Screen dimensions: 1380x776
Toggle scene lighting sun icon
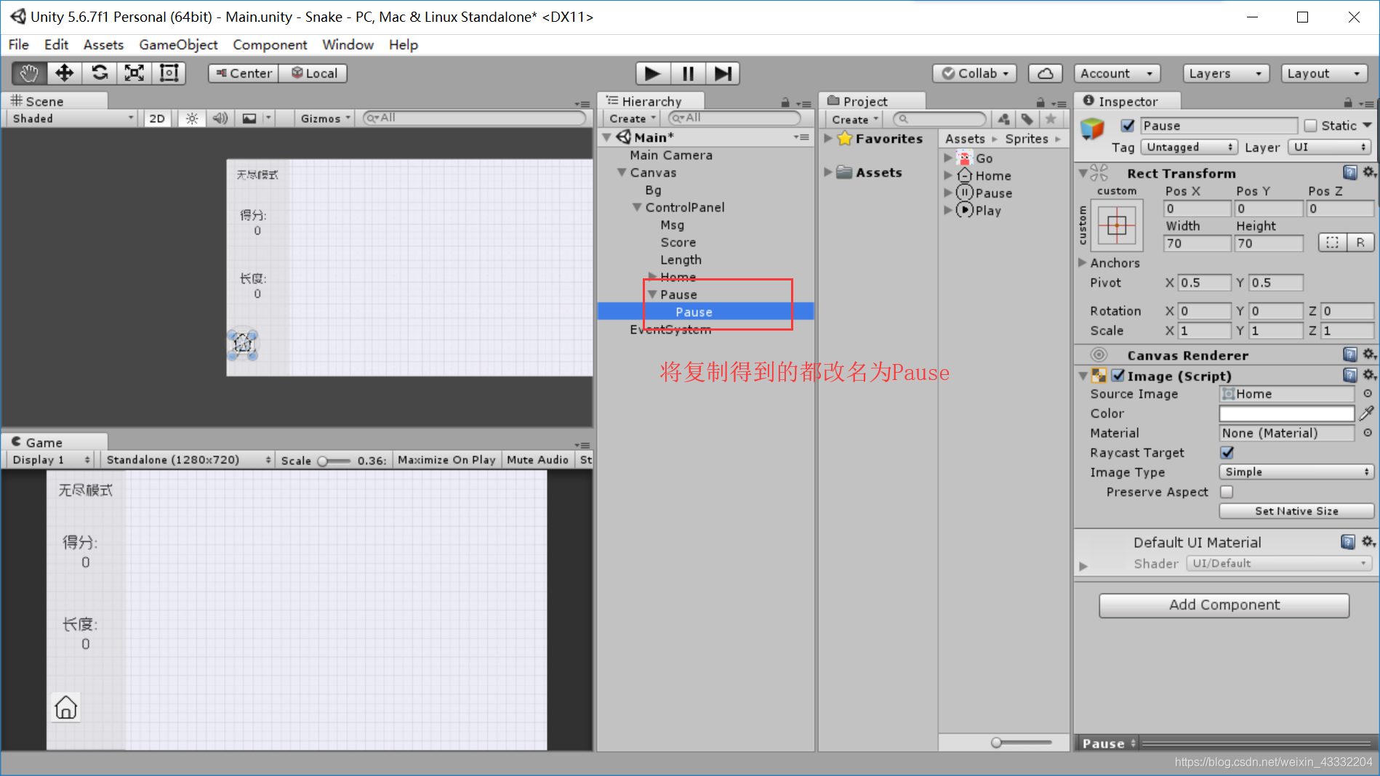tap(191, 118)
